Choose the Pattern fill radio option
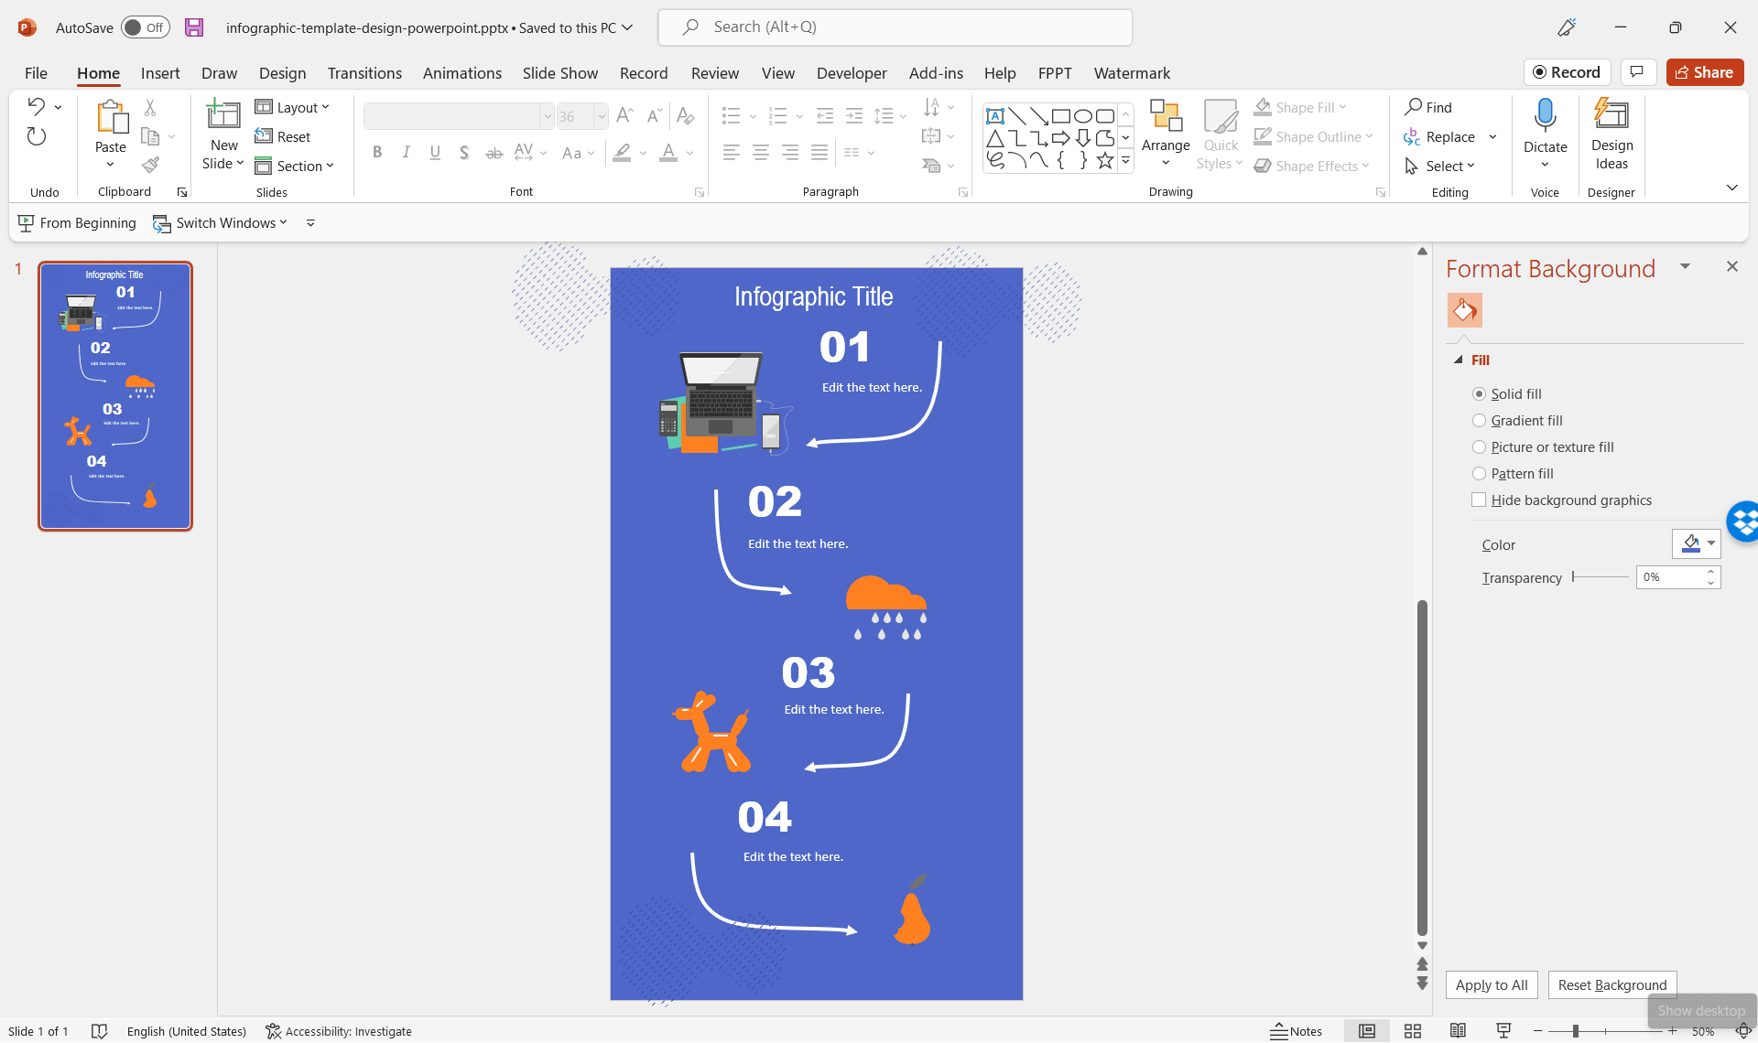 point(1479,474)
